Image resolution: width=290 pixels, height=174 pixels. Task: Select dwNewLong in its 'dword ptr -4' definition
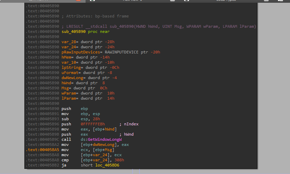72,78
